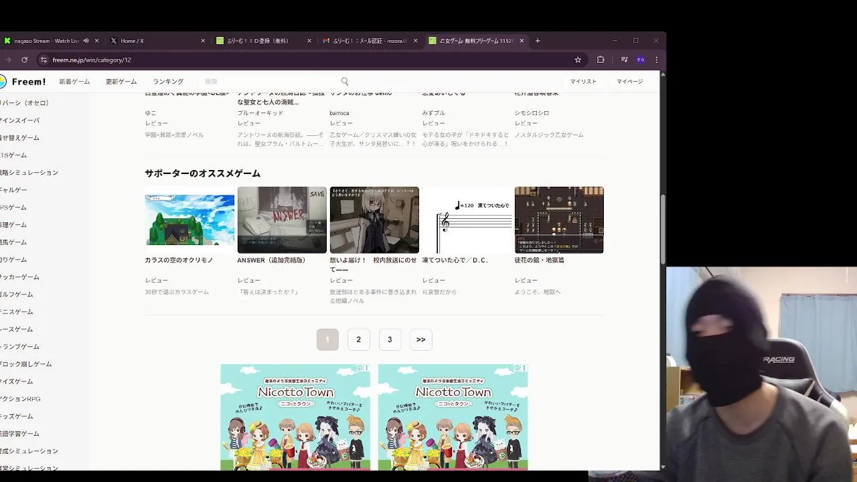The width and height of the screenshot is (857, 482).
Task: Open カラスの空のオクリモノ thumbnail
Action: tap(189, 220)
